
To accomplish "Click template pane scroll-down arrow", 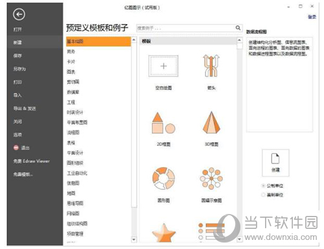I will tap(239, 239).
